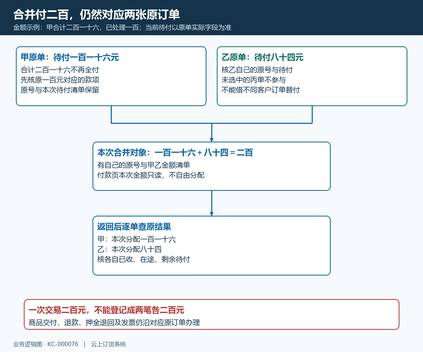Viewport: 423px width, 352px height.
Task: Click line 乙：本次分配八十四
Action: [x=130, y=249]
